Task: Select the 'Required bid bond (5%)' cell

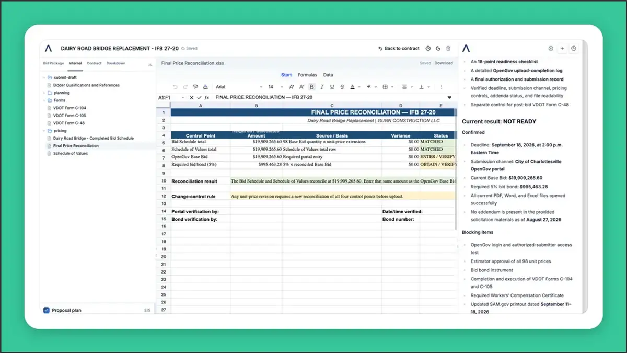Action: pos(200,164)
